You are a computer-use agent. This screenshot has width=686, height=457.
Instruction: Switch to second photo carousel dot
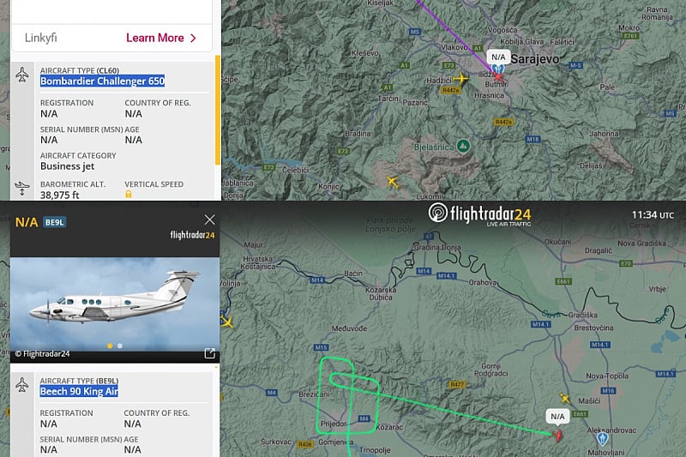coord(120,346)
